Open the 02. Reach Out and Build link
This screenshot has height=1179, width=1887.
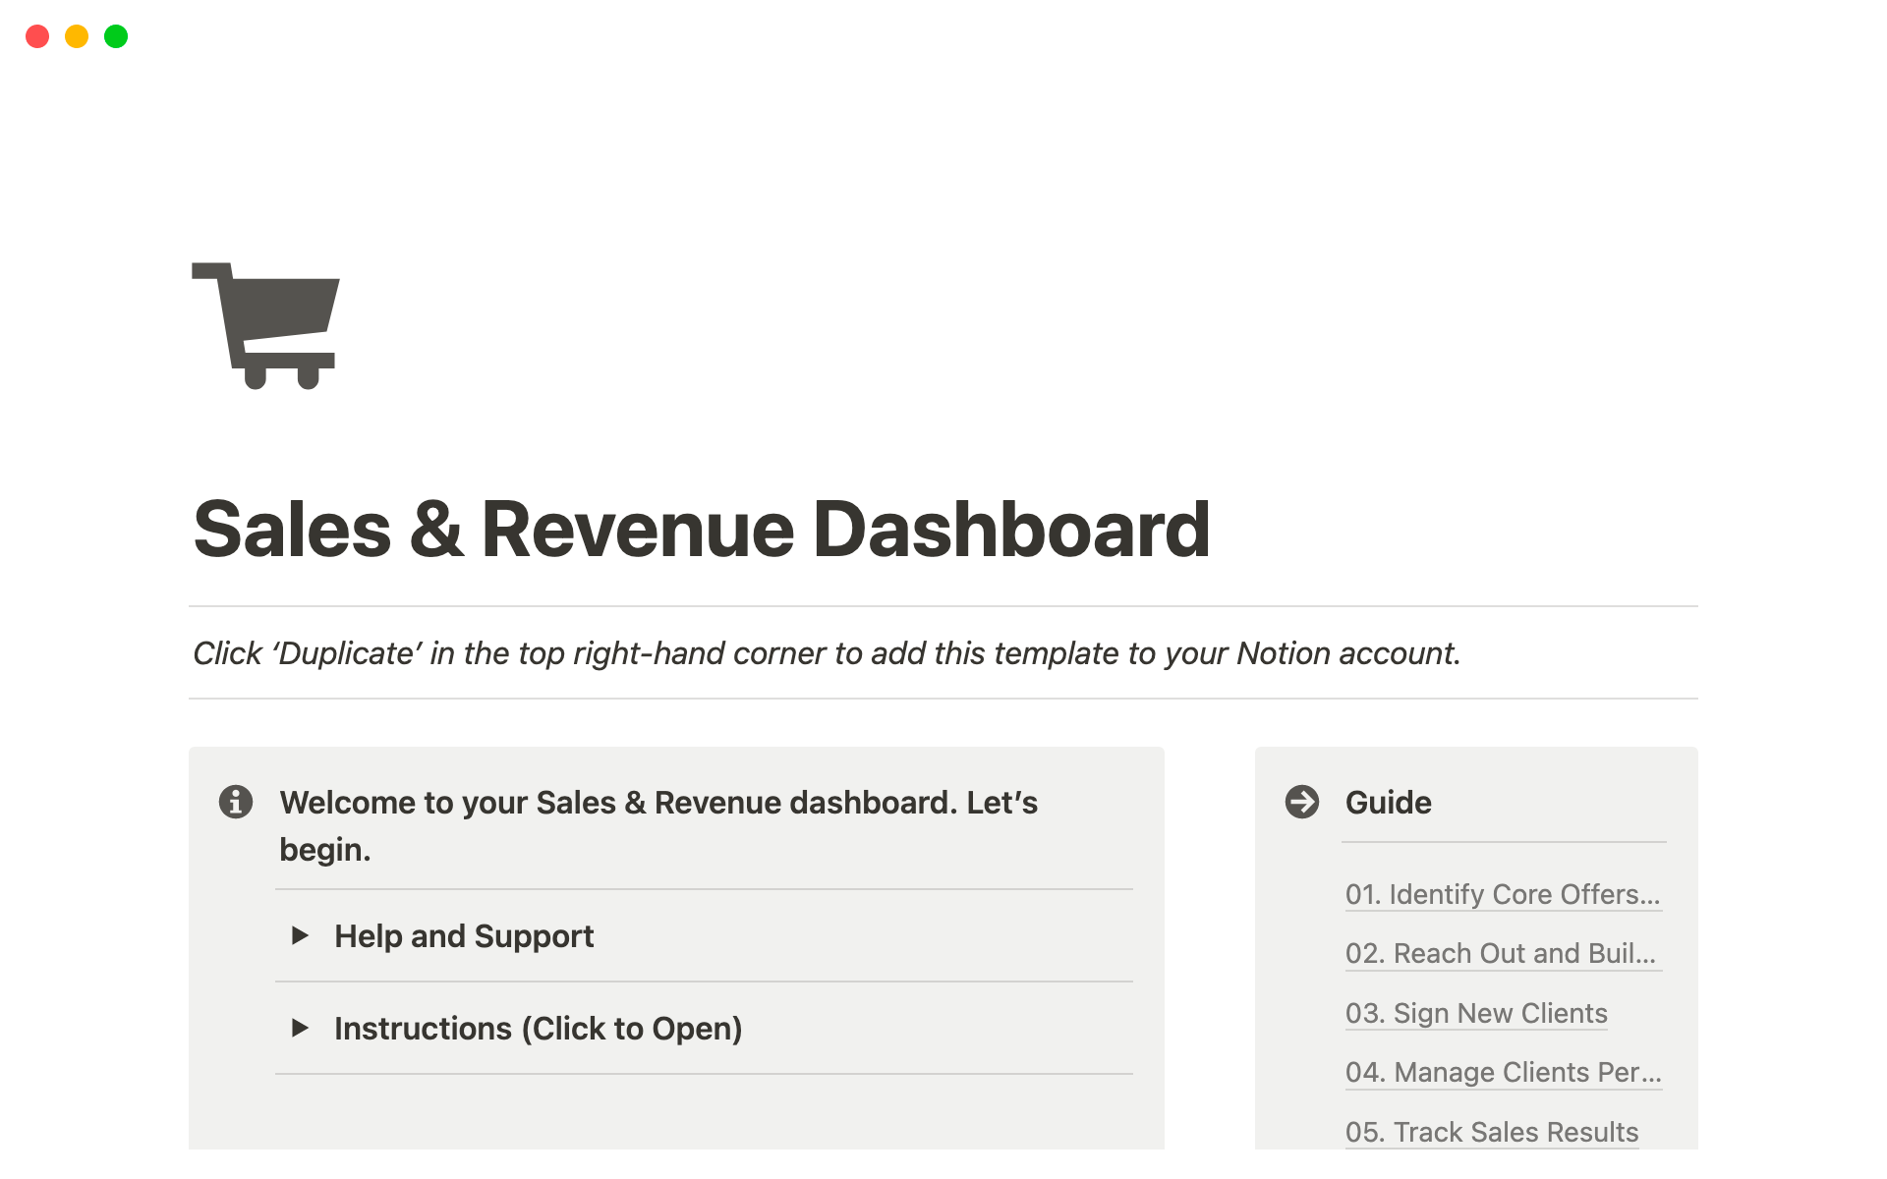click(x=1500, y=953)
